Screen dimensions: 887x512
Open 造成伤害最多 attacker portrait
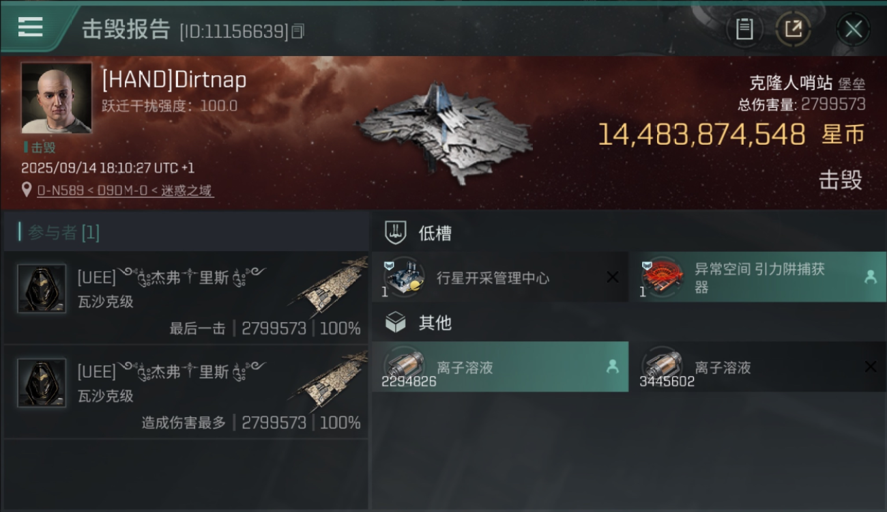42,383
